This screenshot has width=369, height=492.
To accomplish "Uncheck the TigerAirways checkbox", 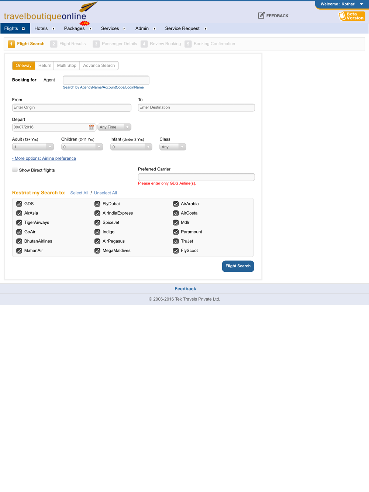I will [19, 223].
